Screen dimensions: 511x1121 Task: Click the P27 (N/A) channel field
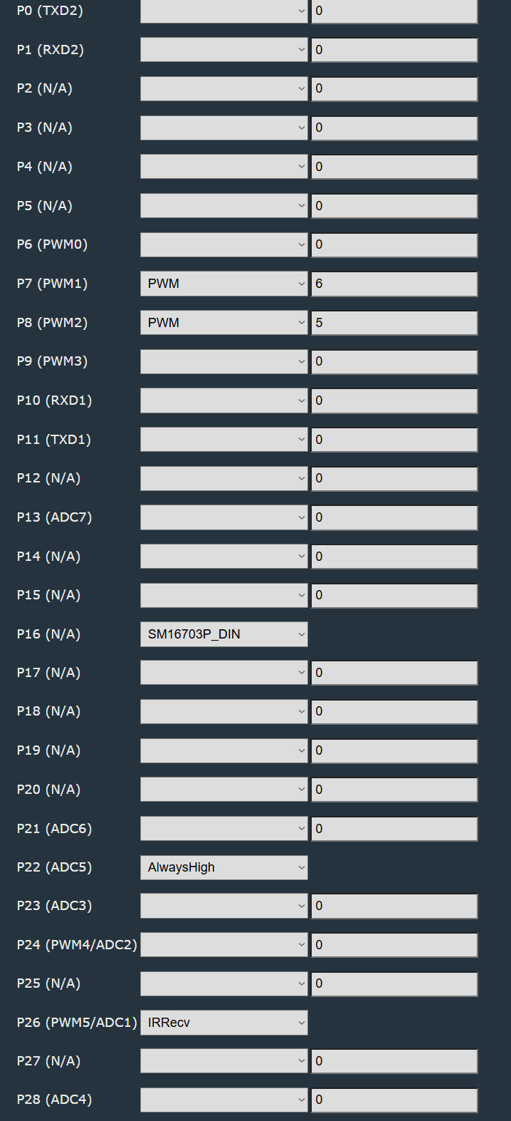(x=394, y=1061)
